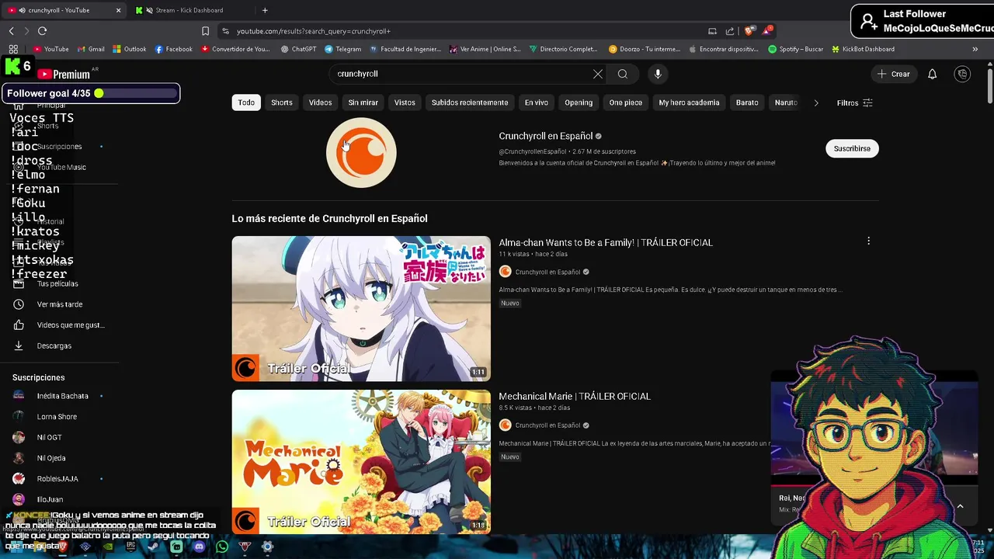
Task: Open the Filtros filter panel
Action: pos(854,102)
